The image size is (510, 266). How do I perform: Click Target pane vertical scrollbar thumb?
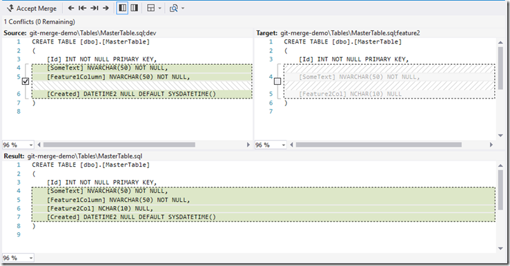[x=500, y=68]
